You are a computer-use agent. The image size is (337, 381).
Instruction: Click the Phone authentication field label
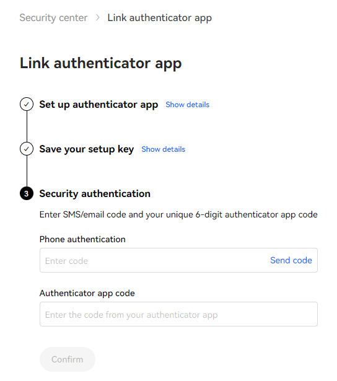point(82,239)
